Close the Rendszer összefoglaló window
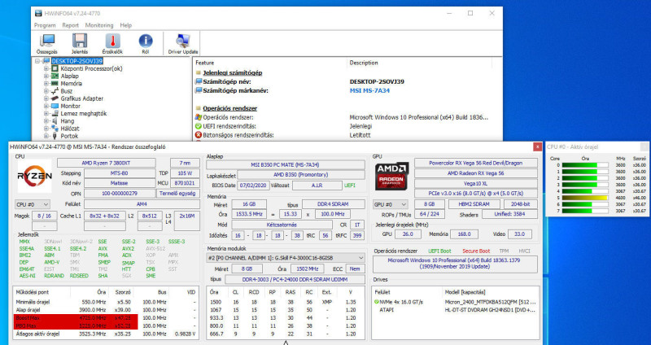This screenshot has height=345, width=651. 537,147
